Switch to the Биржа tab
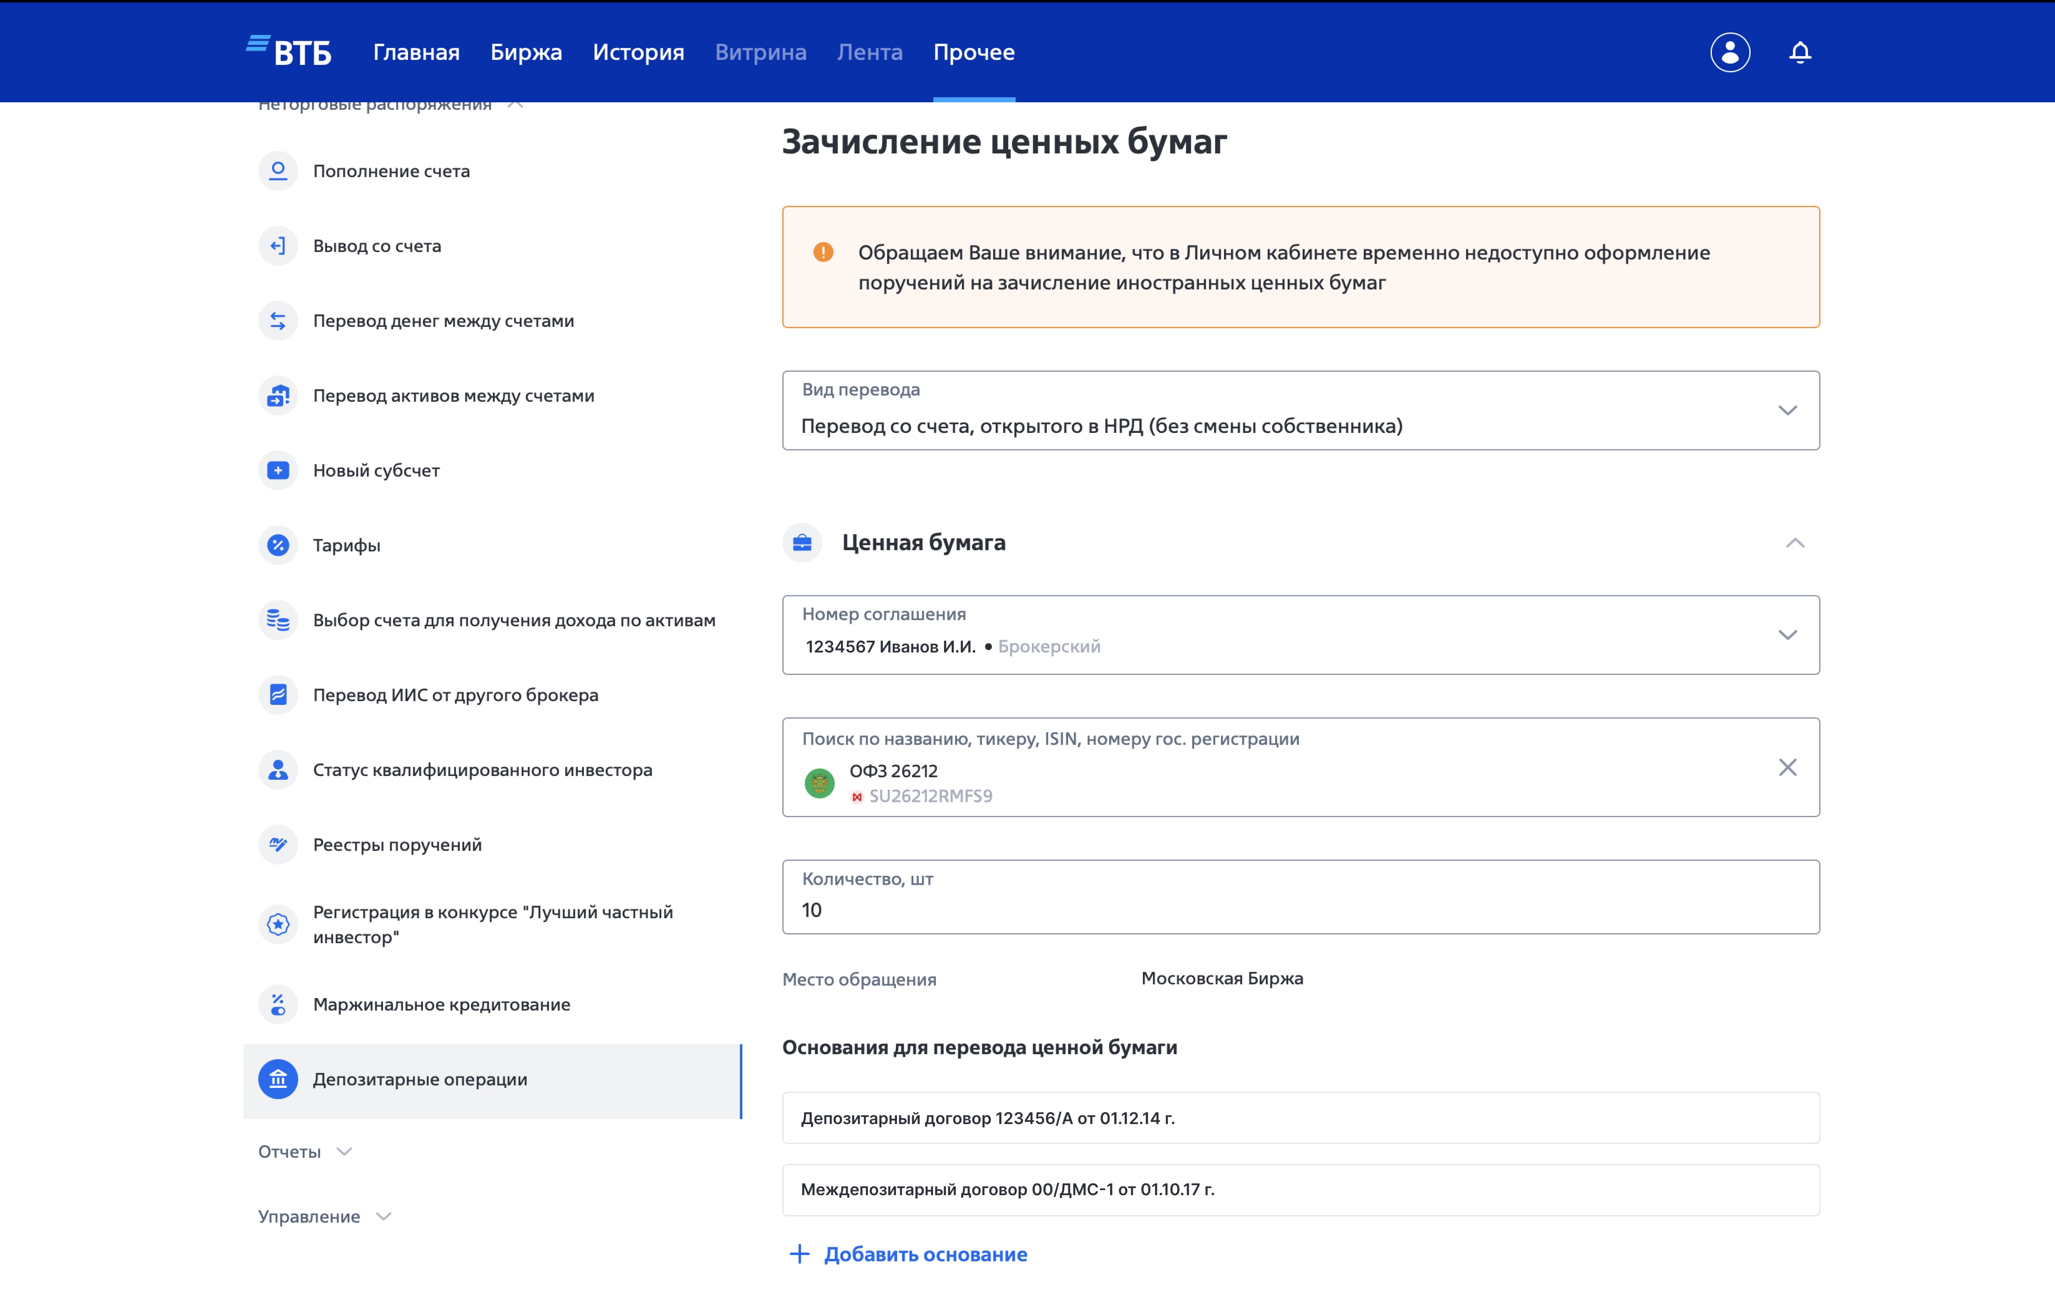Viewport: 2055px width, 1290px height. (527, 52)
